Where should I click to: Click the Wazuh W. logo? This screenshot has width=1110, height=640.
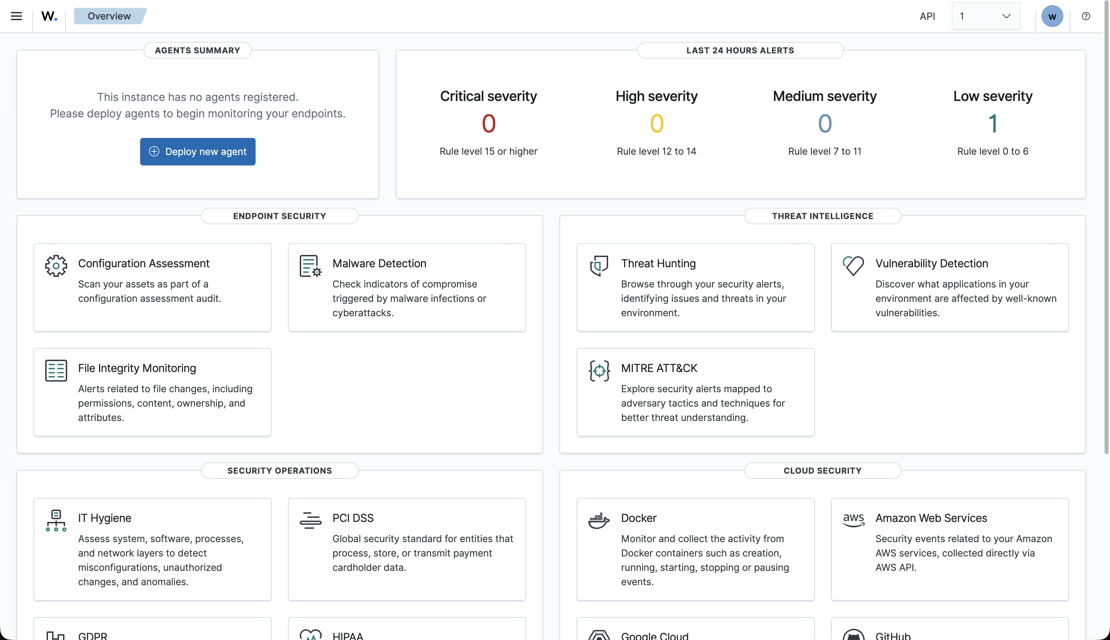[x=49, y=16]
